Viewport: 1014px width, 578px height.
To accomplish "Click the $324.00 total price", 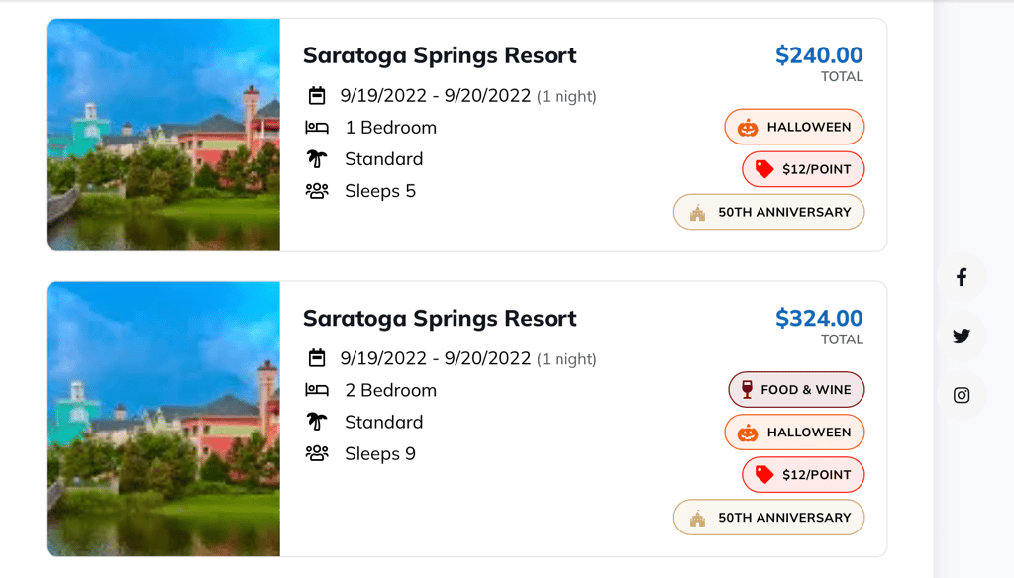I will [819, 318].
